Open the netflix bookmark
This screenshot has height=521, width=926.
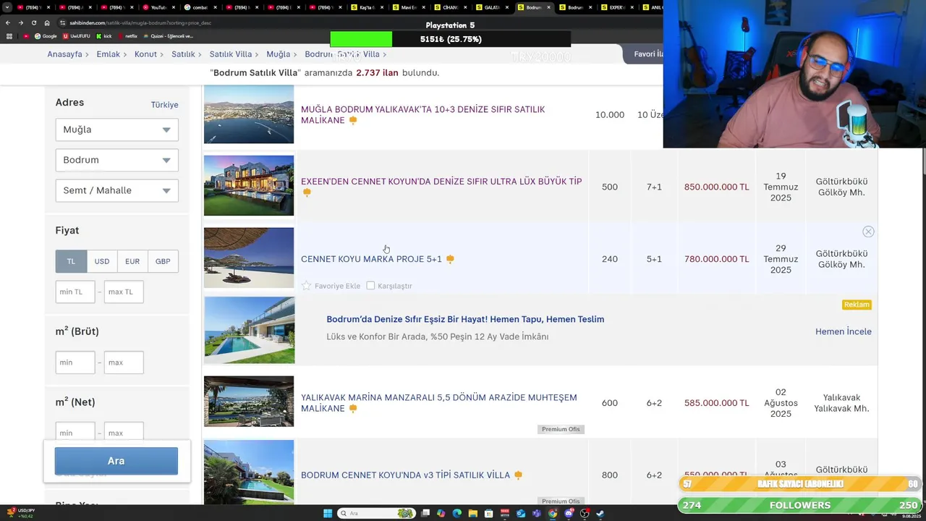pos(127,36)
